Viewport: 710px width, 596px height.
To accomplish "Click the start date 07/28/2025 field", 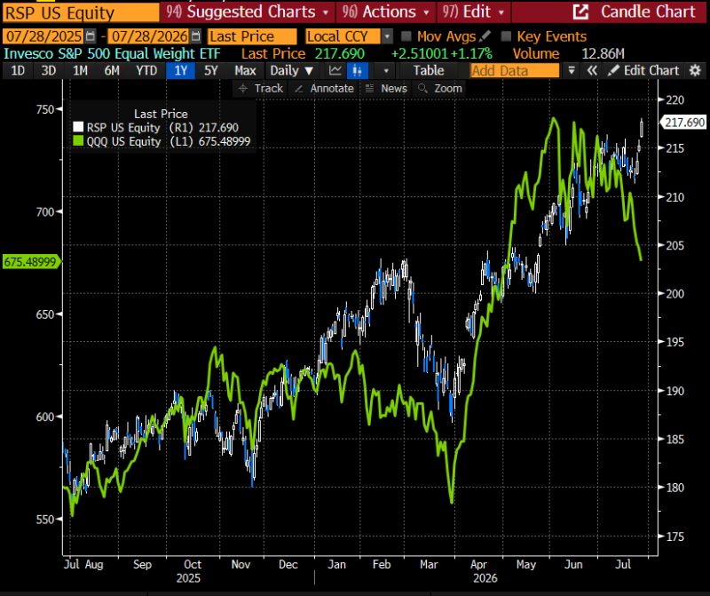I will click(43, 36).
